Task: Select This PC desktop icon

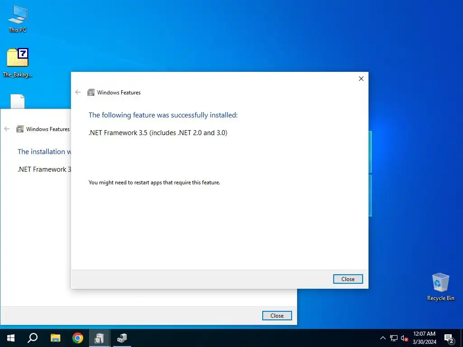Action: 18,19
